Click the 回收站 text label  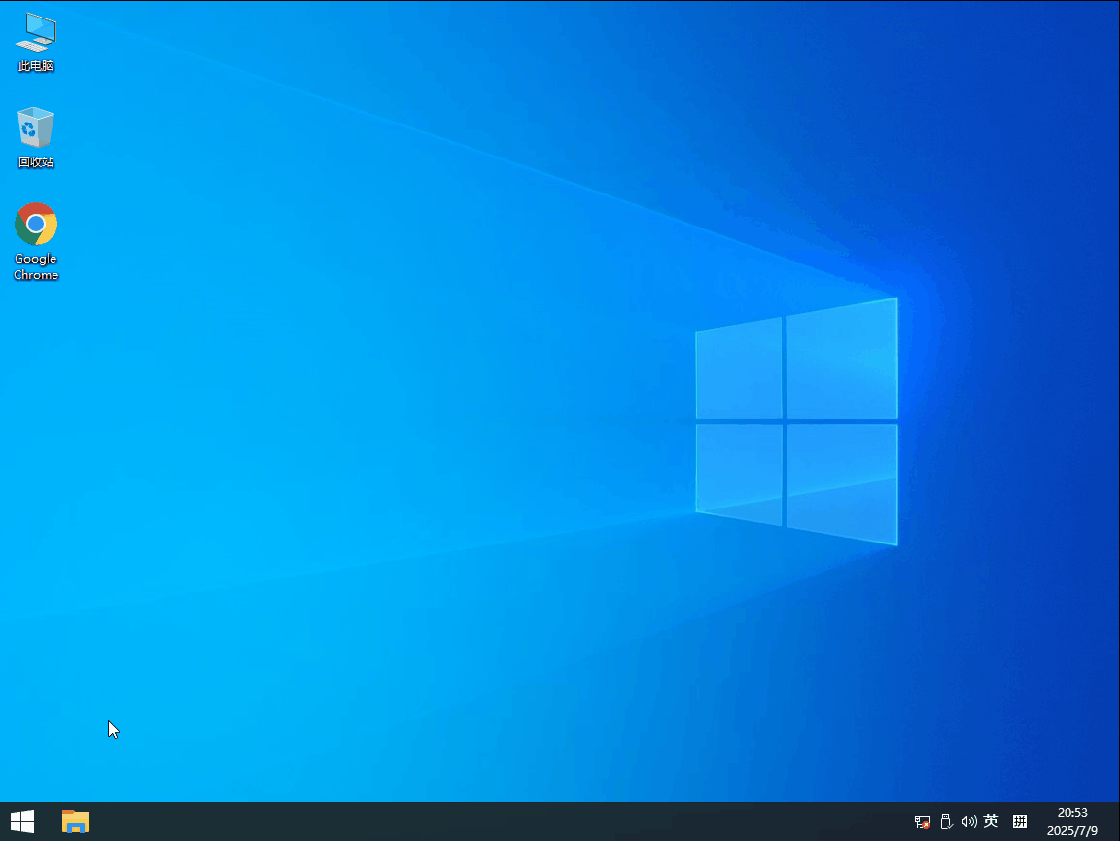(x=36, y=162)
